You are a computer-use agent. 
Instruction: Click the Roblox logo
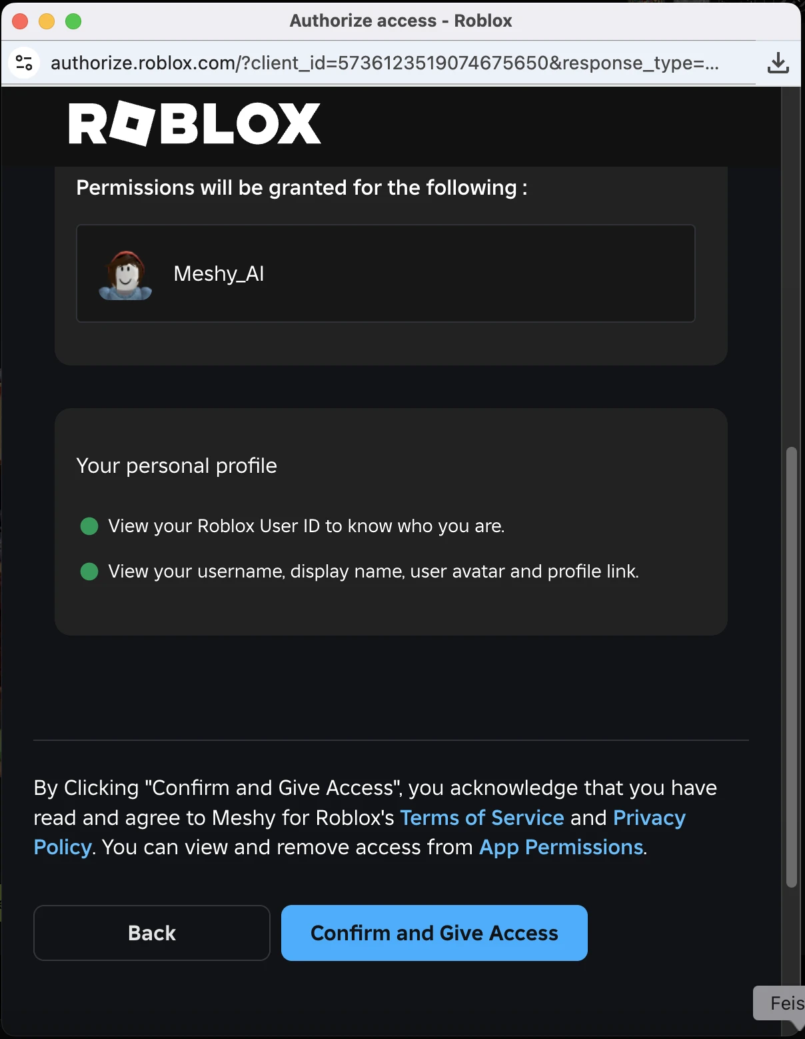195,123
